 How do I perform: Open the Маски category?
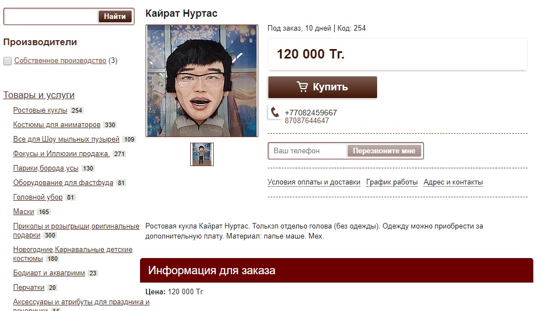click(x=23, y=211)
